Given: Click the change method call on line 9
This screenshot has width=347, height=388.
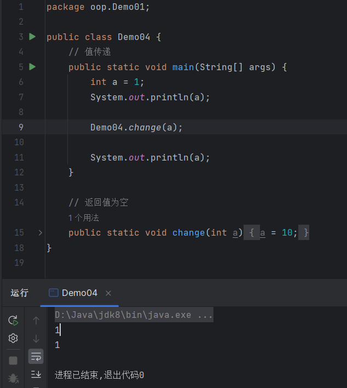Looking at the screenshot, I should [145, 127].
